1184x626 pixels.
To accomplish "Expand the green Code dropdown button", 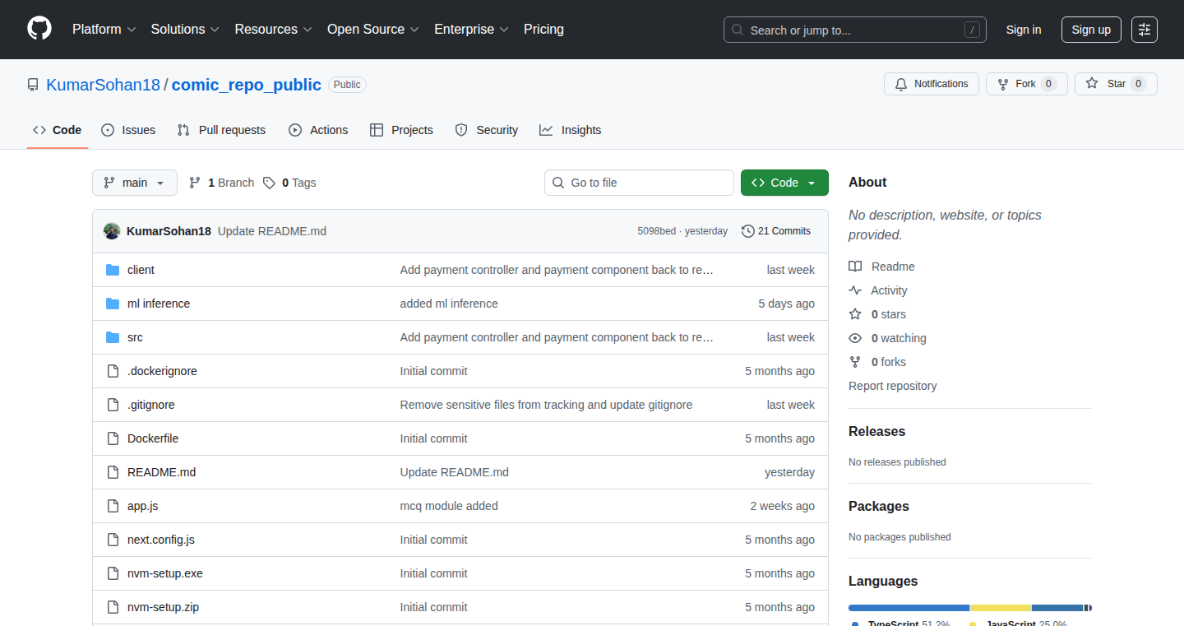I will pyautogui.click(x=784, y=183).
